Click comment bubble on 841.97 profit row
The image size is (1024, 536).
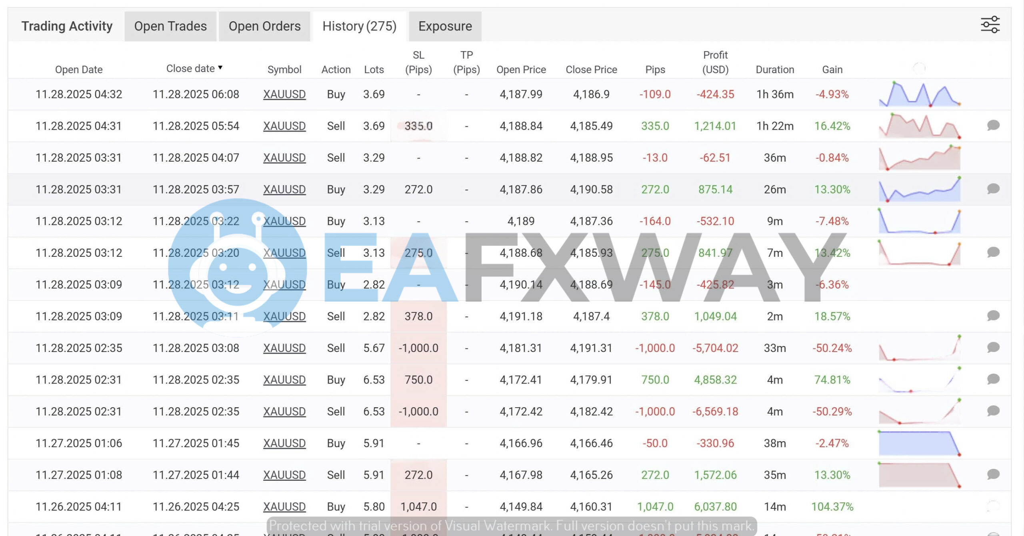tap(993, 252)
